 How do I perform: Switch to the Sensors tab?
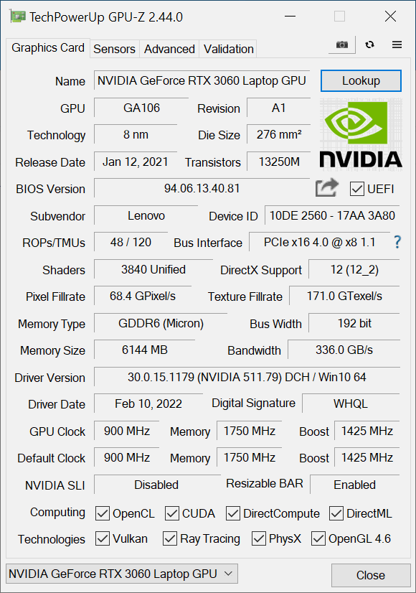point(114,49)
